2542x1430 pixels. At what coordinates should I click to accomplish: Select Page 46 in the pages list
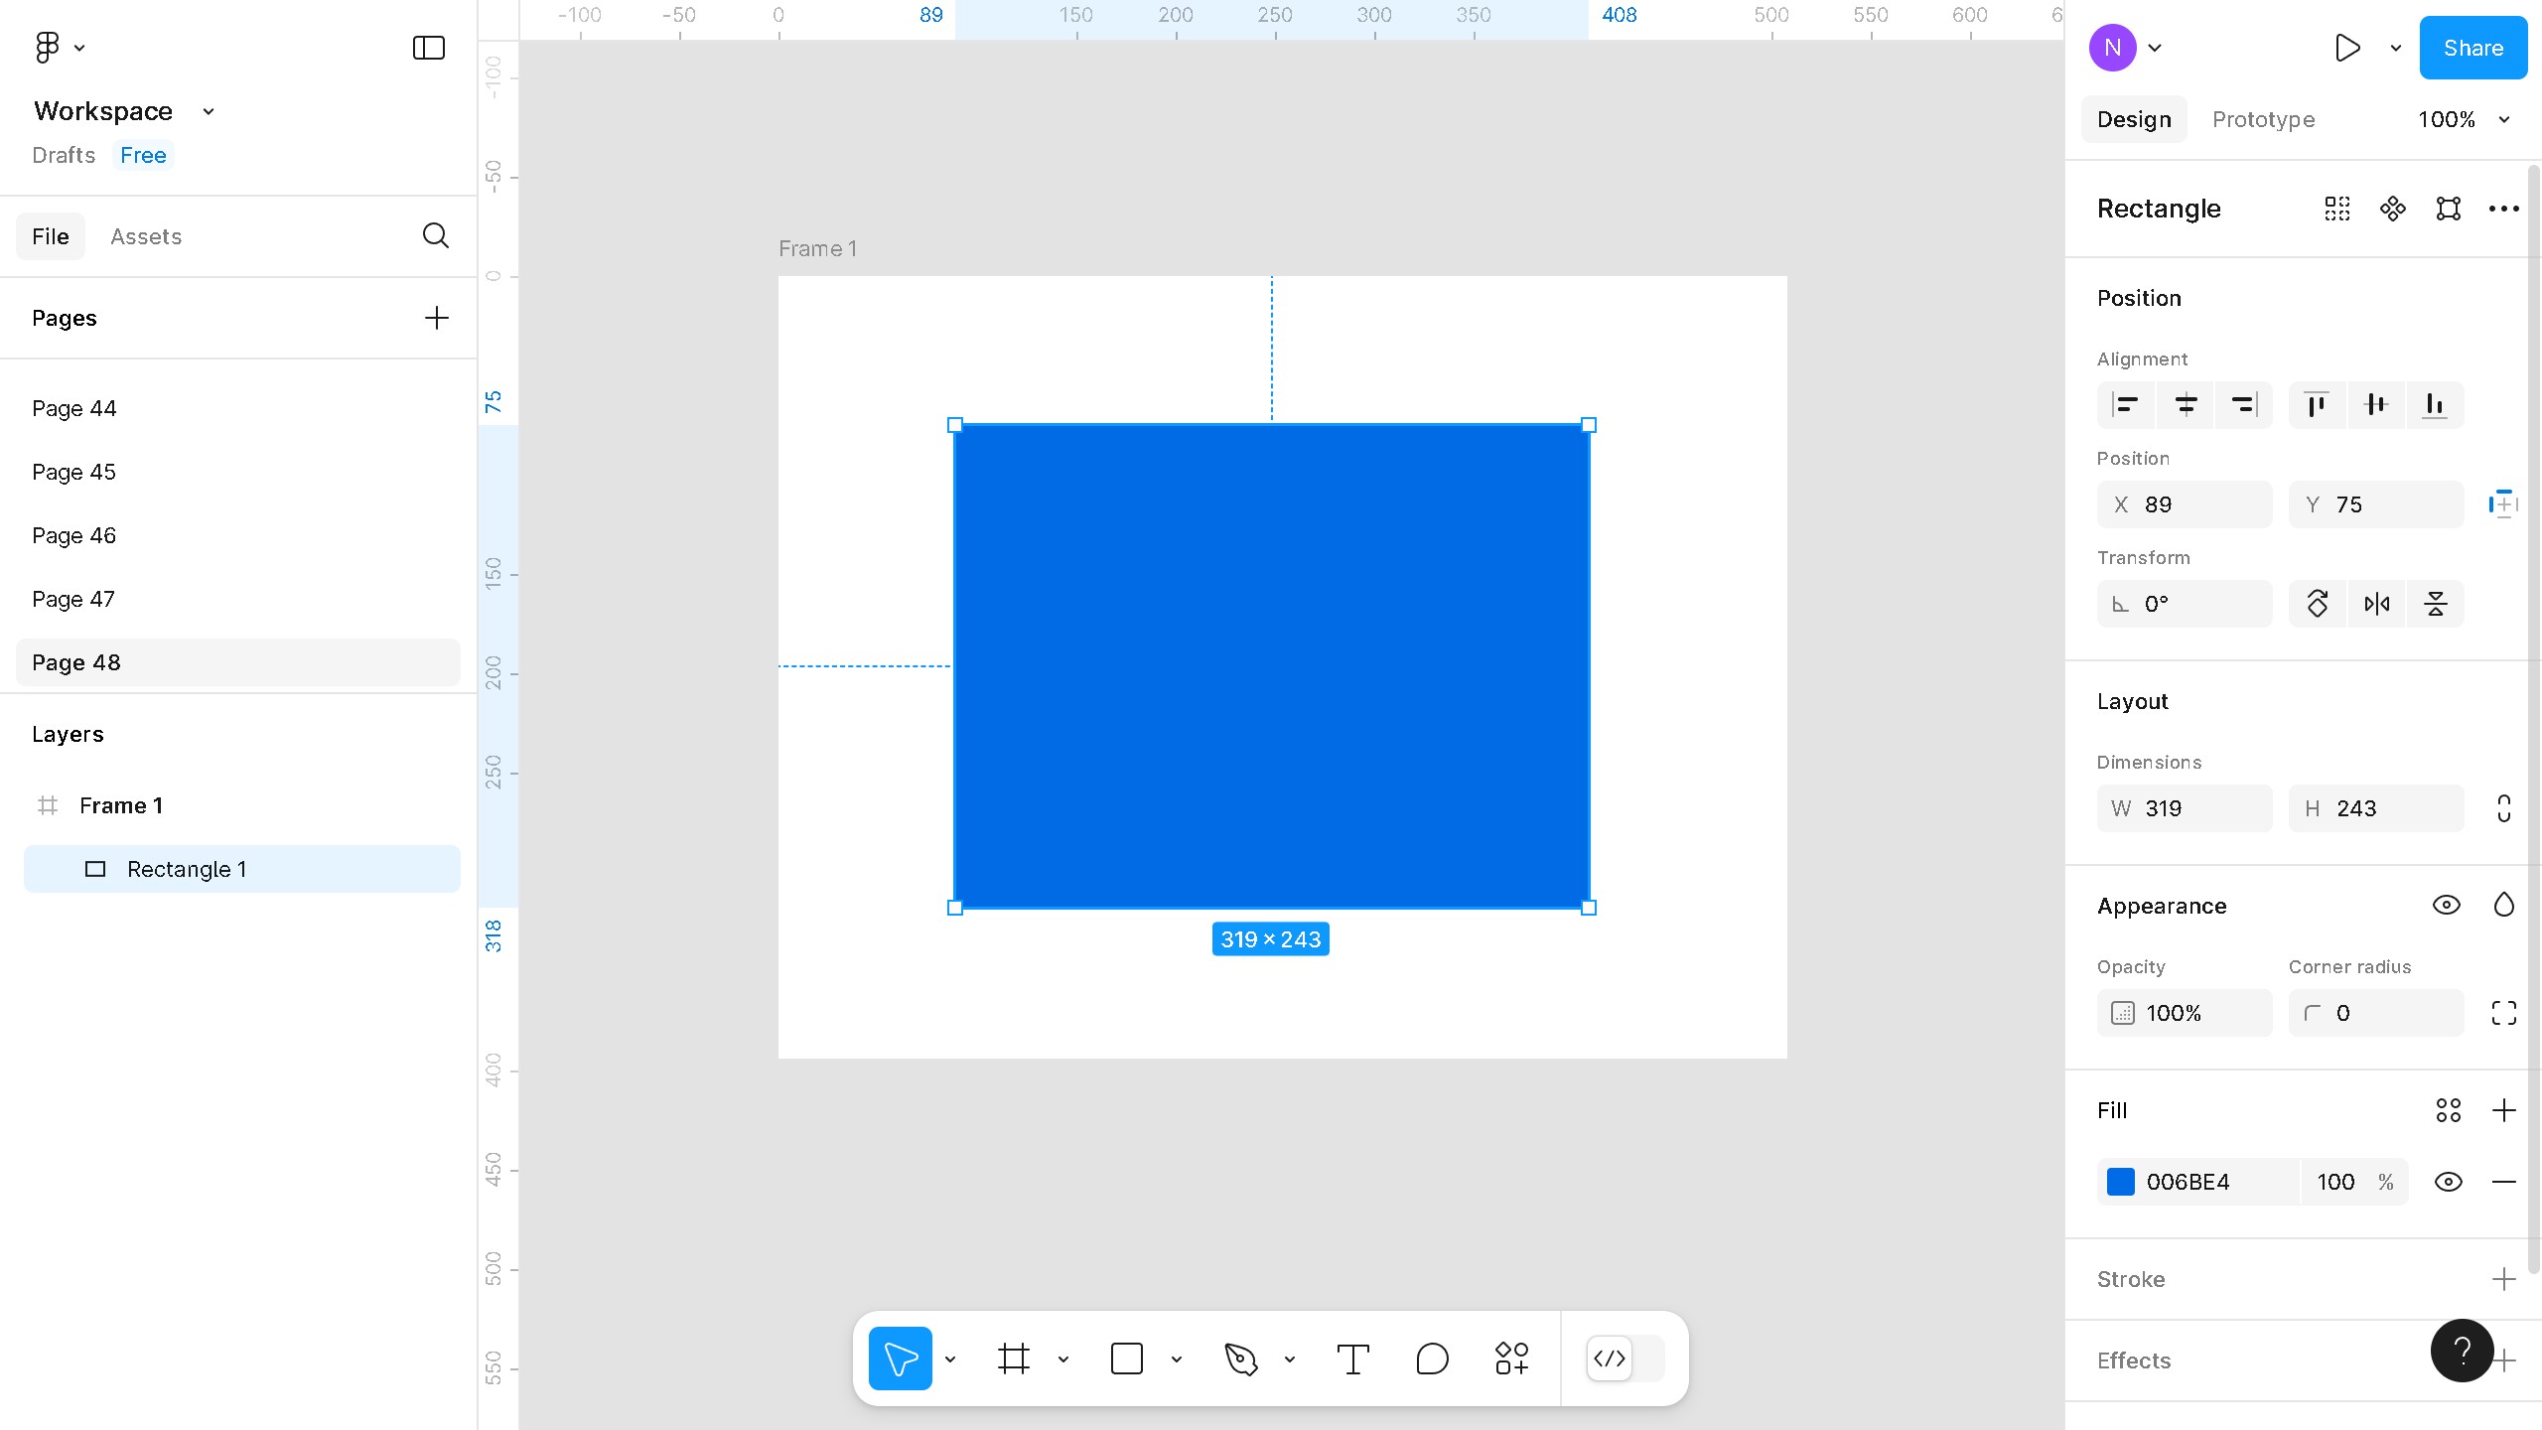pos(73,535)
